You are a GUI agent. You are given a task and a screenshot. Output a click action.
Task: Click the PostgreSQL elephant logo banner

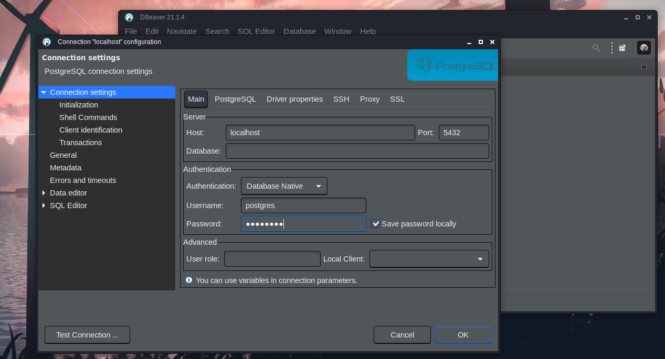[452, 65]
